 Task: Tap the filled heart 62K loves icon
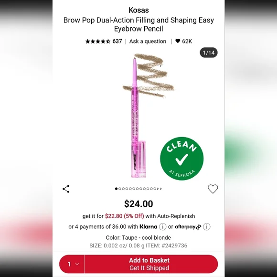point(178,41)
